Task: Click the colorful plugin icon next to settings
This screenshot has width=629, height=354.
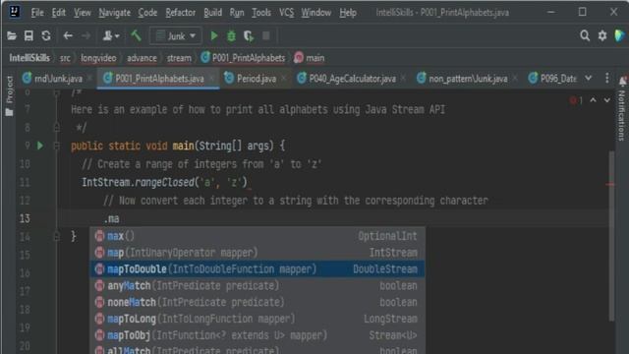Action: [x=619, y=36]
